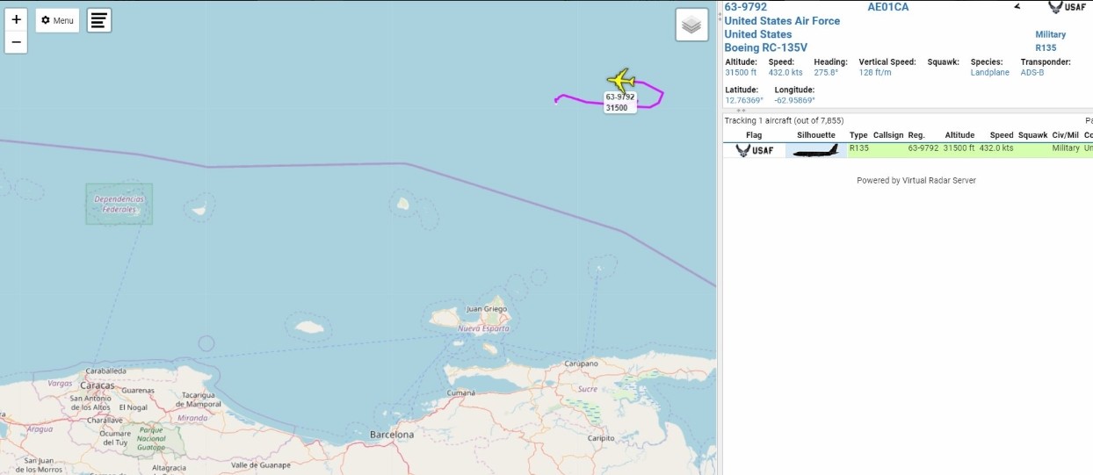Click the United States Air Force operator link
This screenshot has height=475, width=1093.
coord(782,21)
